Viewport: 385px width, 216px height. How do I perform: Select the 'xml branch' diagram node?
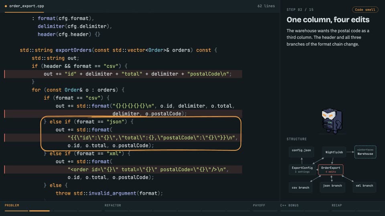click(364, 187)
